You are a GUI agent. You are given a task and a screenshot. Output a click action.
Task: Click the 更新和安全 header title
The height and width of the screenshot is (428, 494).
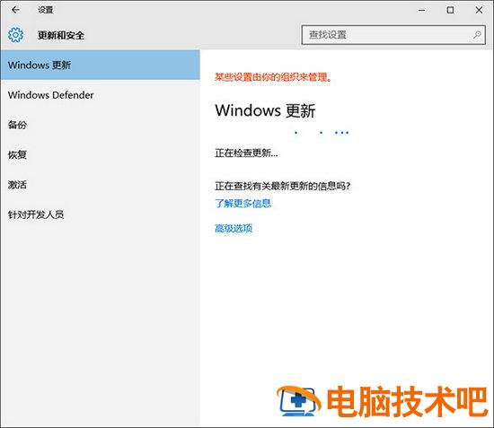pyautogui.click(x=61, y=35)
